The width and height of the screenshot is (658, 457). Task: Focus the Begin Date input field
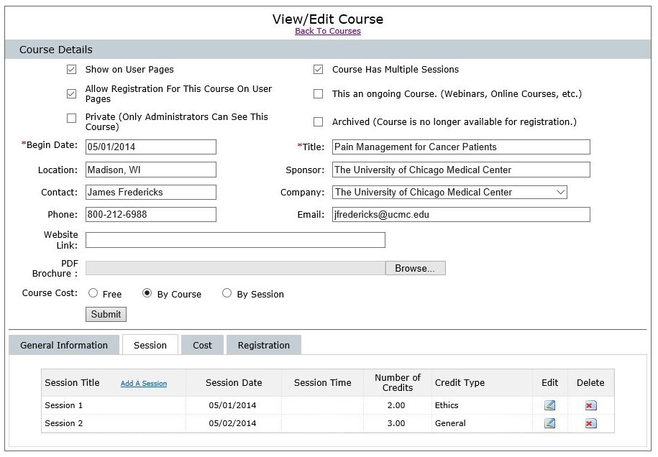coord(150,147)
